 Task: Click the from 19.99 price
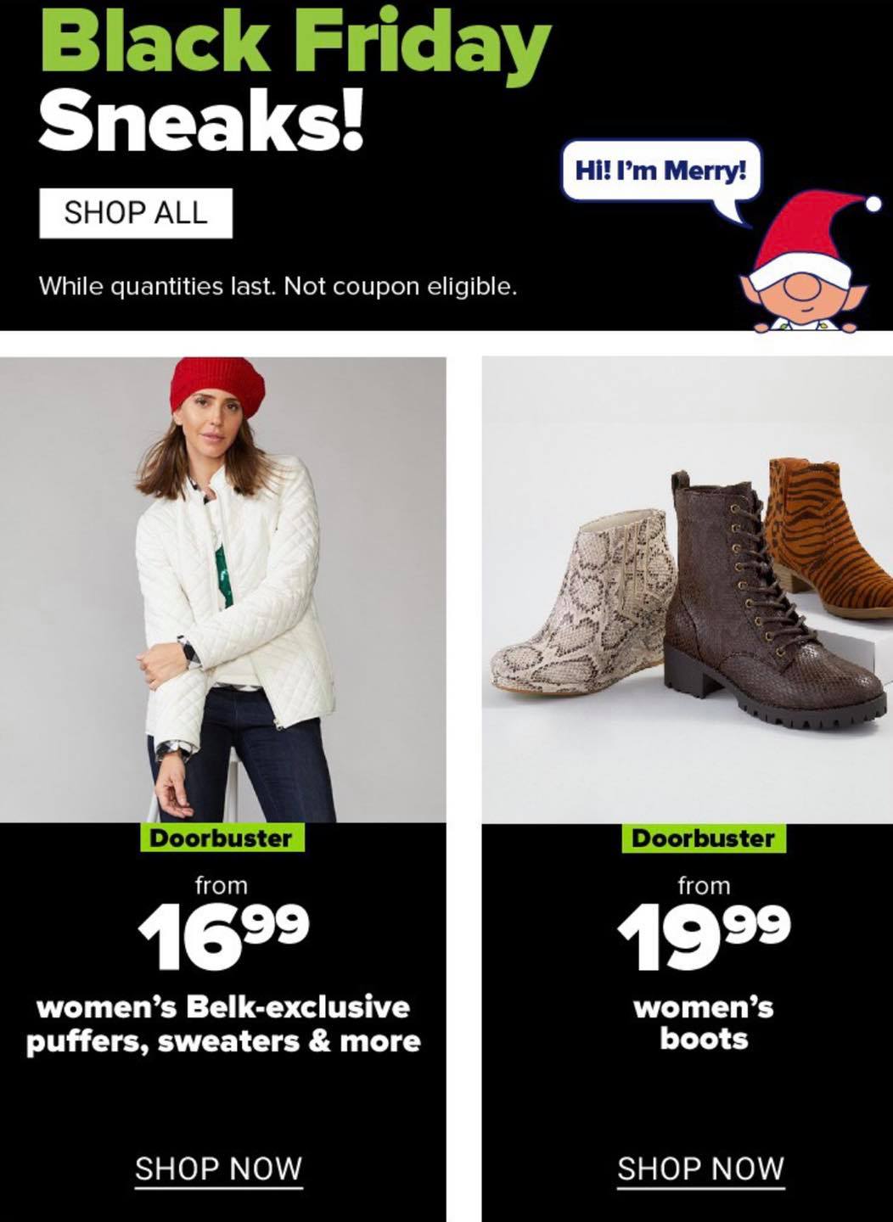coord(704,923)
